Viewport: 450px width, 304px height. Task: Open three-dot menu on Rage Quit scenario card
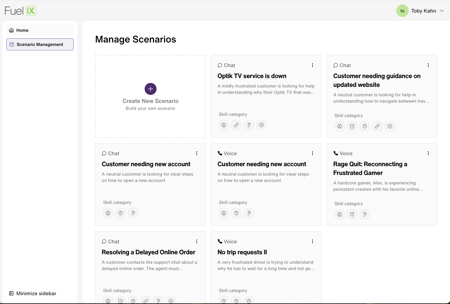coord(428,153)
